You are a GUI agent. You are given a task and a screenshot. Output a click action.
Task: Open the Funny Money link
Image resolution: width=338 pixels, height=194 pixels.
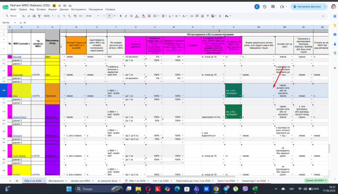coord(19,156)
